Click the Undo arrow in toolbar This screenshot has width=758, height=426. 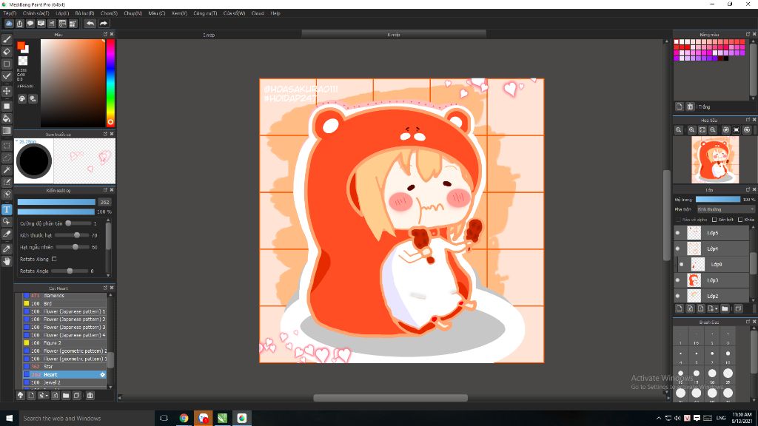click(x=90, y=23)
